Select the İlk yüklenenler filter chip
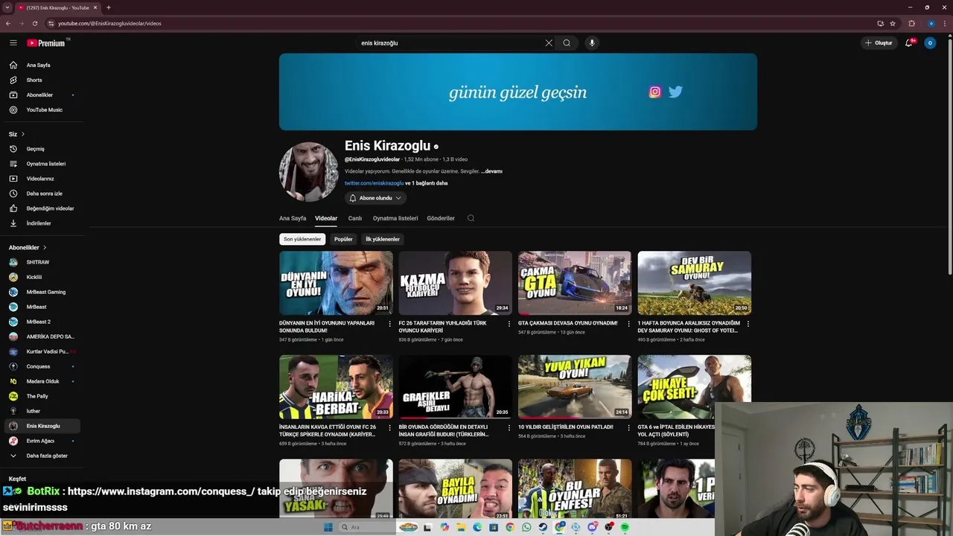Screen dimensions: 953x536 (383, 239)
